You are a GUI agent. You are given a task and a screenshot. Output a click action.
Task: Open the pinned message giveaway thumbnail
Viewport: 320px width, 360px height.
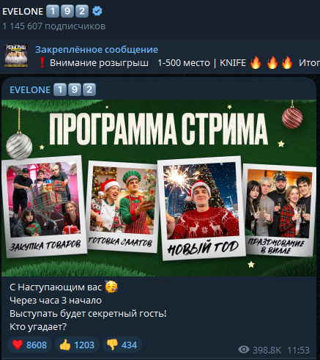(x=16, y=56)
